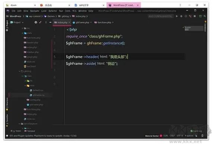Screen dimensions: 212x144
Task: Collapse the gkblog folder in tree
Action: (x=19, y=71)
